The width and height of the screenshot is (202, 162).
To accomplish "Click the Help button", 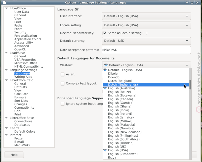I will [x=14, y=155].
